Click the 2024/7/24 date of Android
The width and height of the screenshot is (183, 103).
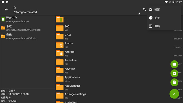tap(178, 56)
